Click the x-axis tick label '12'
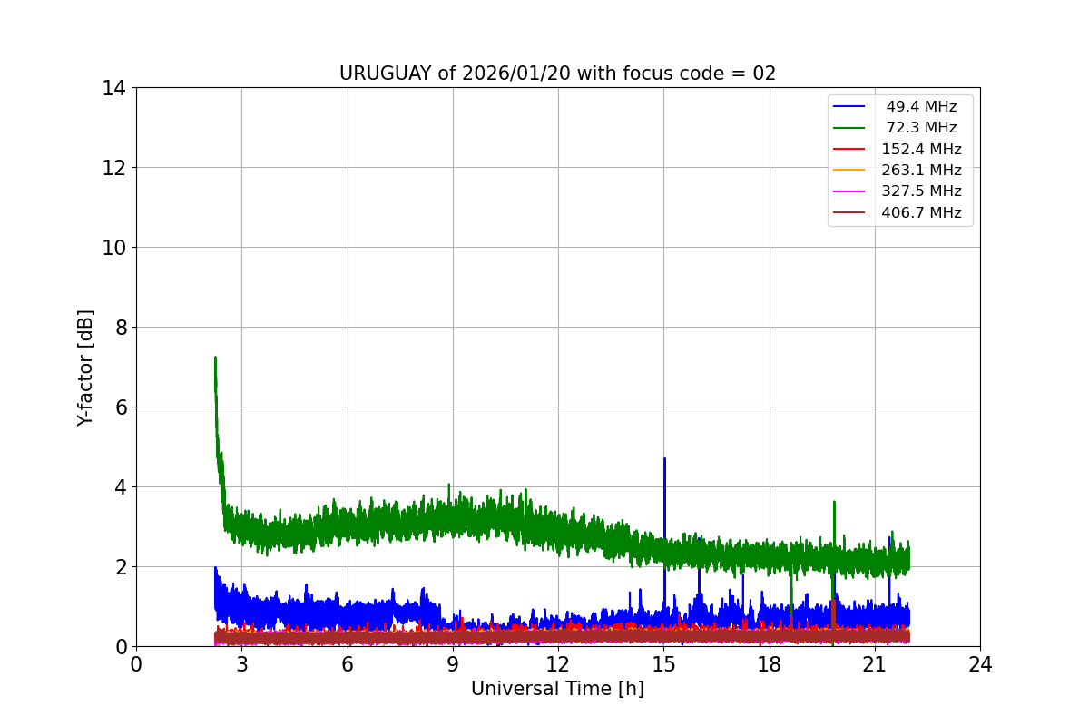1089x726 pixels. 558,664
